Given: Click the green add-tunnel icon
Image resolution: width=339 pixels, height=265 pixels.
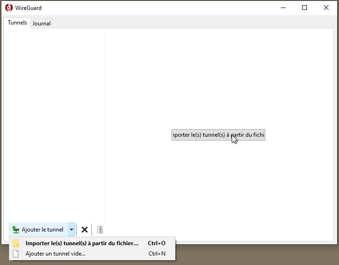Looking at the screenshot, I should (x=16, y=230).
